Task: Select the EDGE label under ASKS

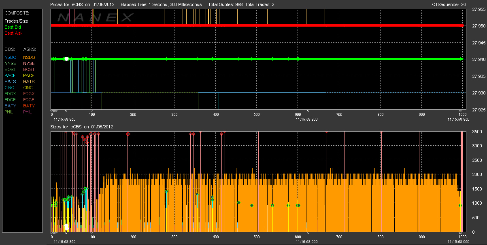Action: (29, 100)
